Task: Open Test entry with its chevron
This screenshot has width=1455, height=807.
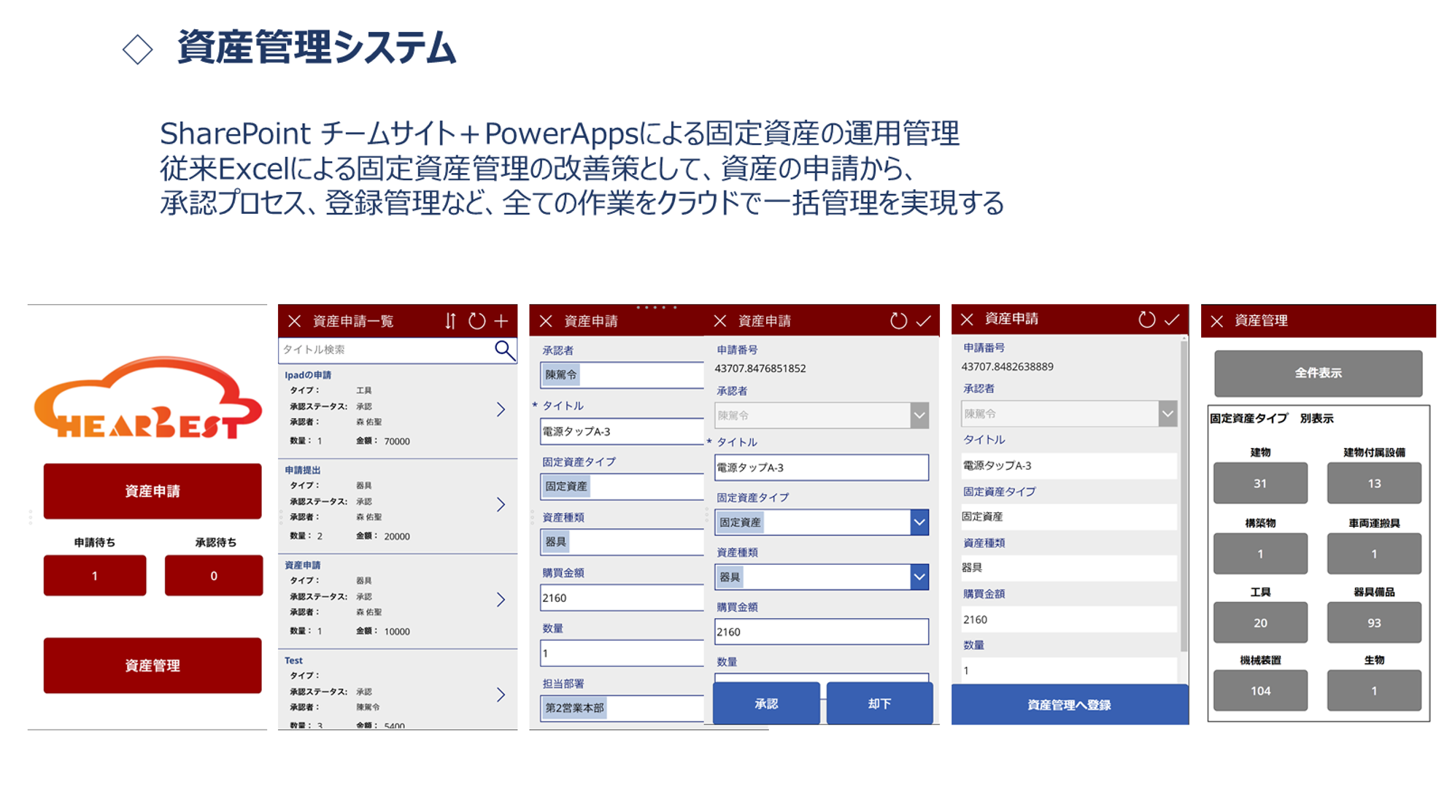Action: (x=501, y=695)
